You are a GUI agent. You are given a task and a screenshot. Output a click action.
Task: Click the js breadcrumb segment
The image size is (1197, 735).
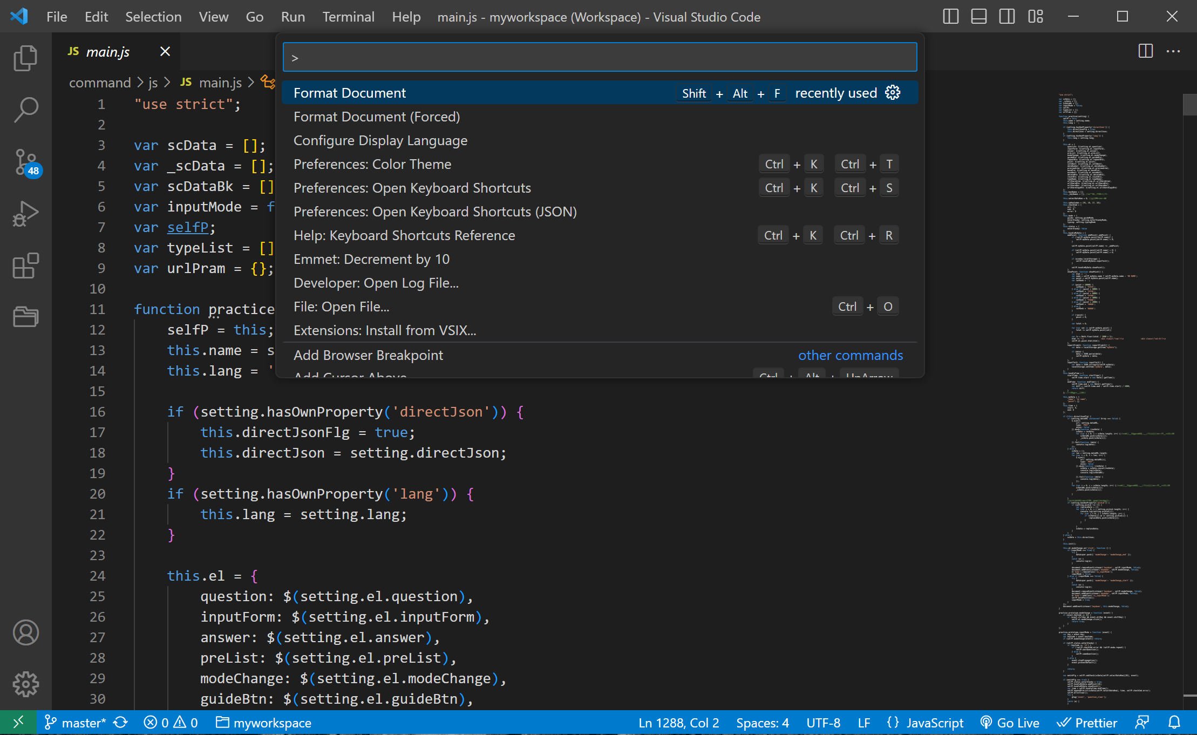click(x=153, y=83)
